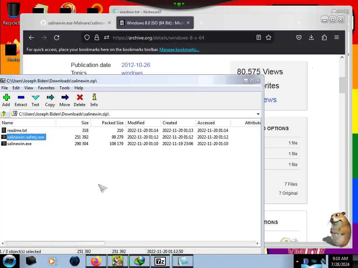Open Info about the selected file
Viewport: 358px width, 268px height.
click(x=94, y=100)
